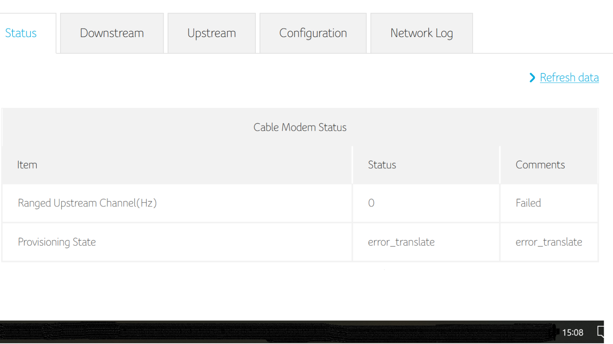This screenshot has width=613, height=344.
Task: Select the Configuration tab
Action: 313,33
